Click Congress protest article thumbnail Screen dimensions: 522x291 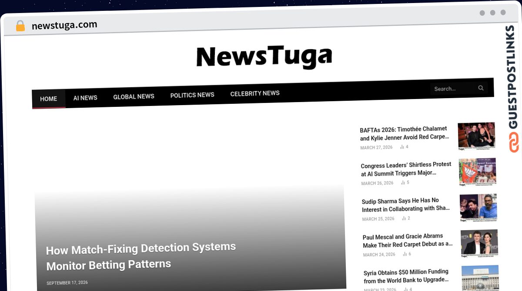(x=478, y=172)
